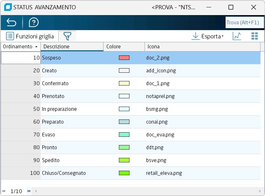Select the Creato description cell

point(72,71)
